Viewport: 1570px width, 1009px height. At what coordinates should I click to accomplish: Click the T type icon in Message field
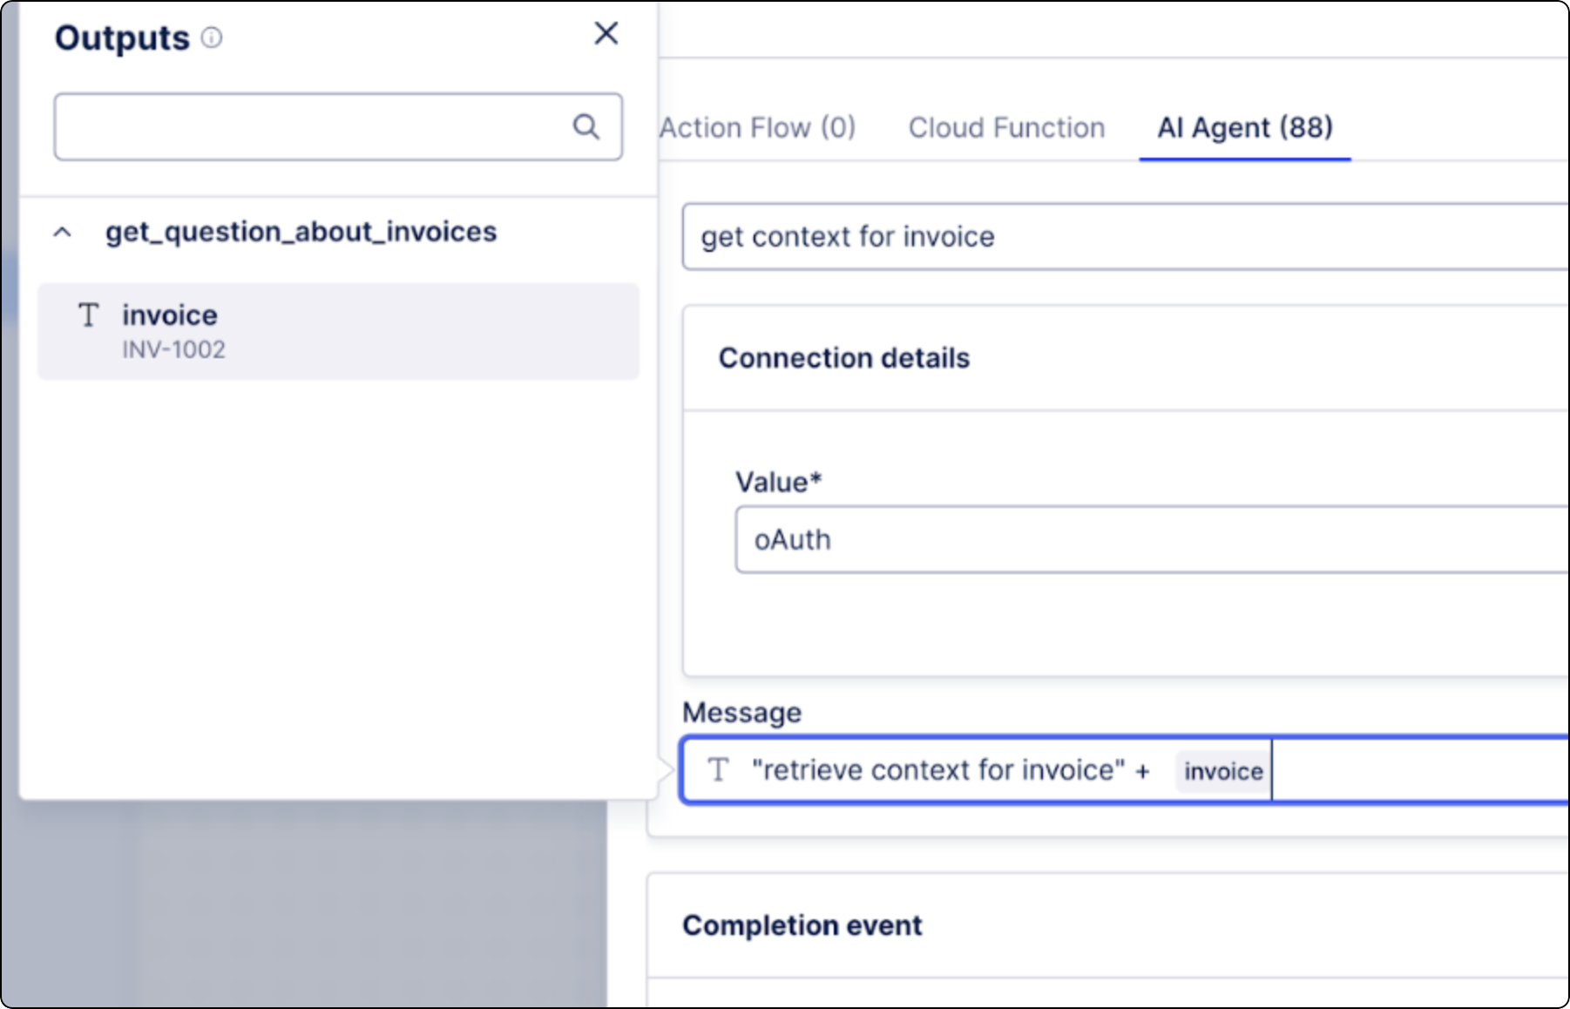718,770
